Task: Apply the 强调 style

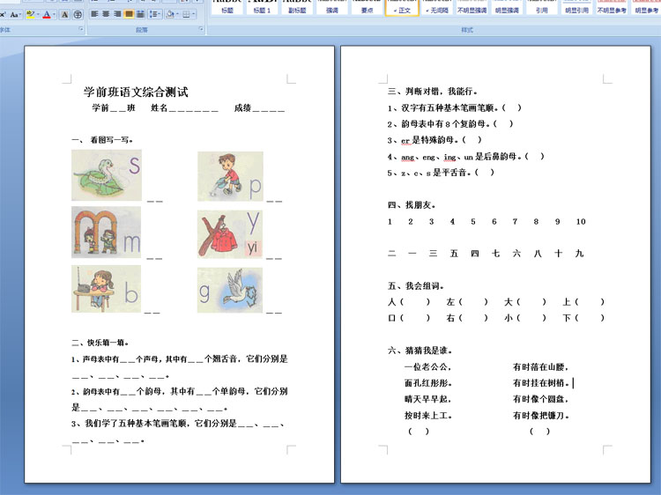Action: click(331, 8)
